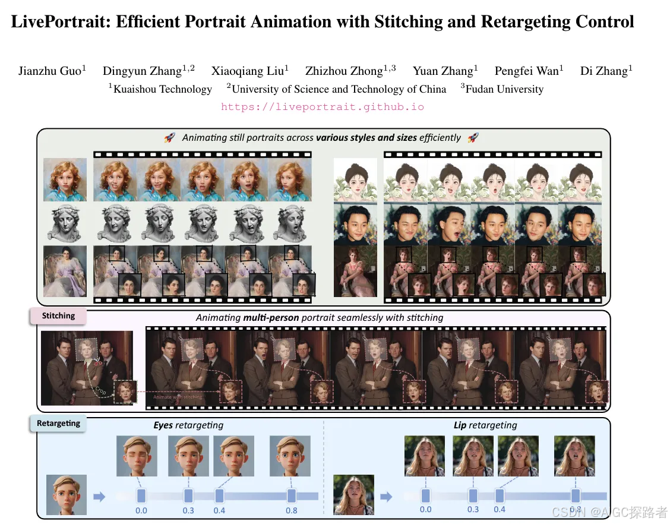Click the dashed face bounding box over the woman

[x=86, y=349]
